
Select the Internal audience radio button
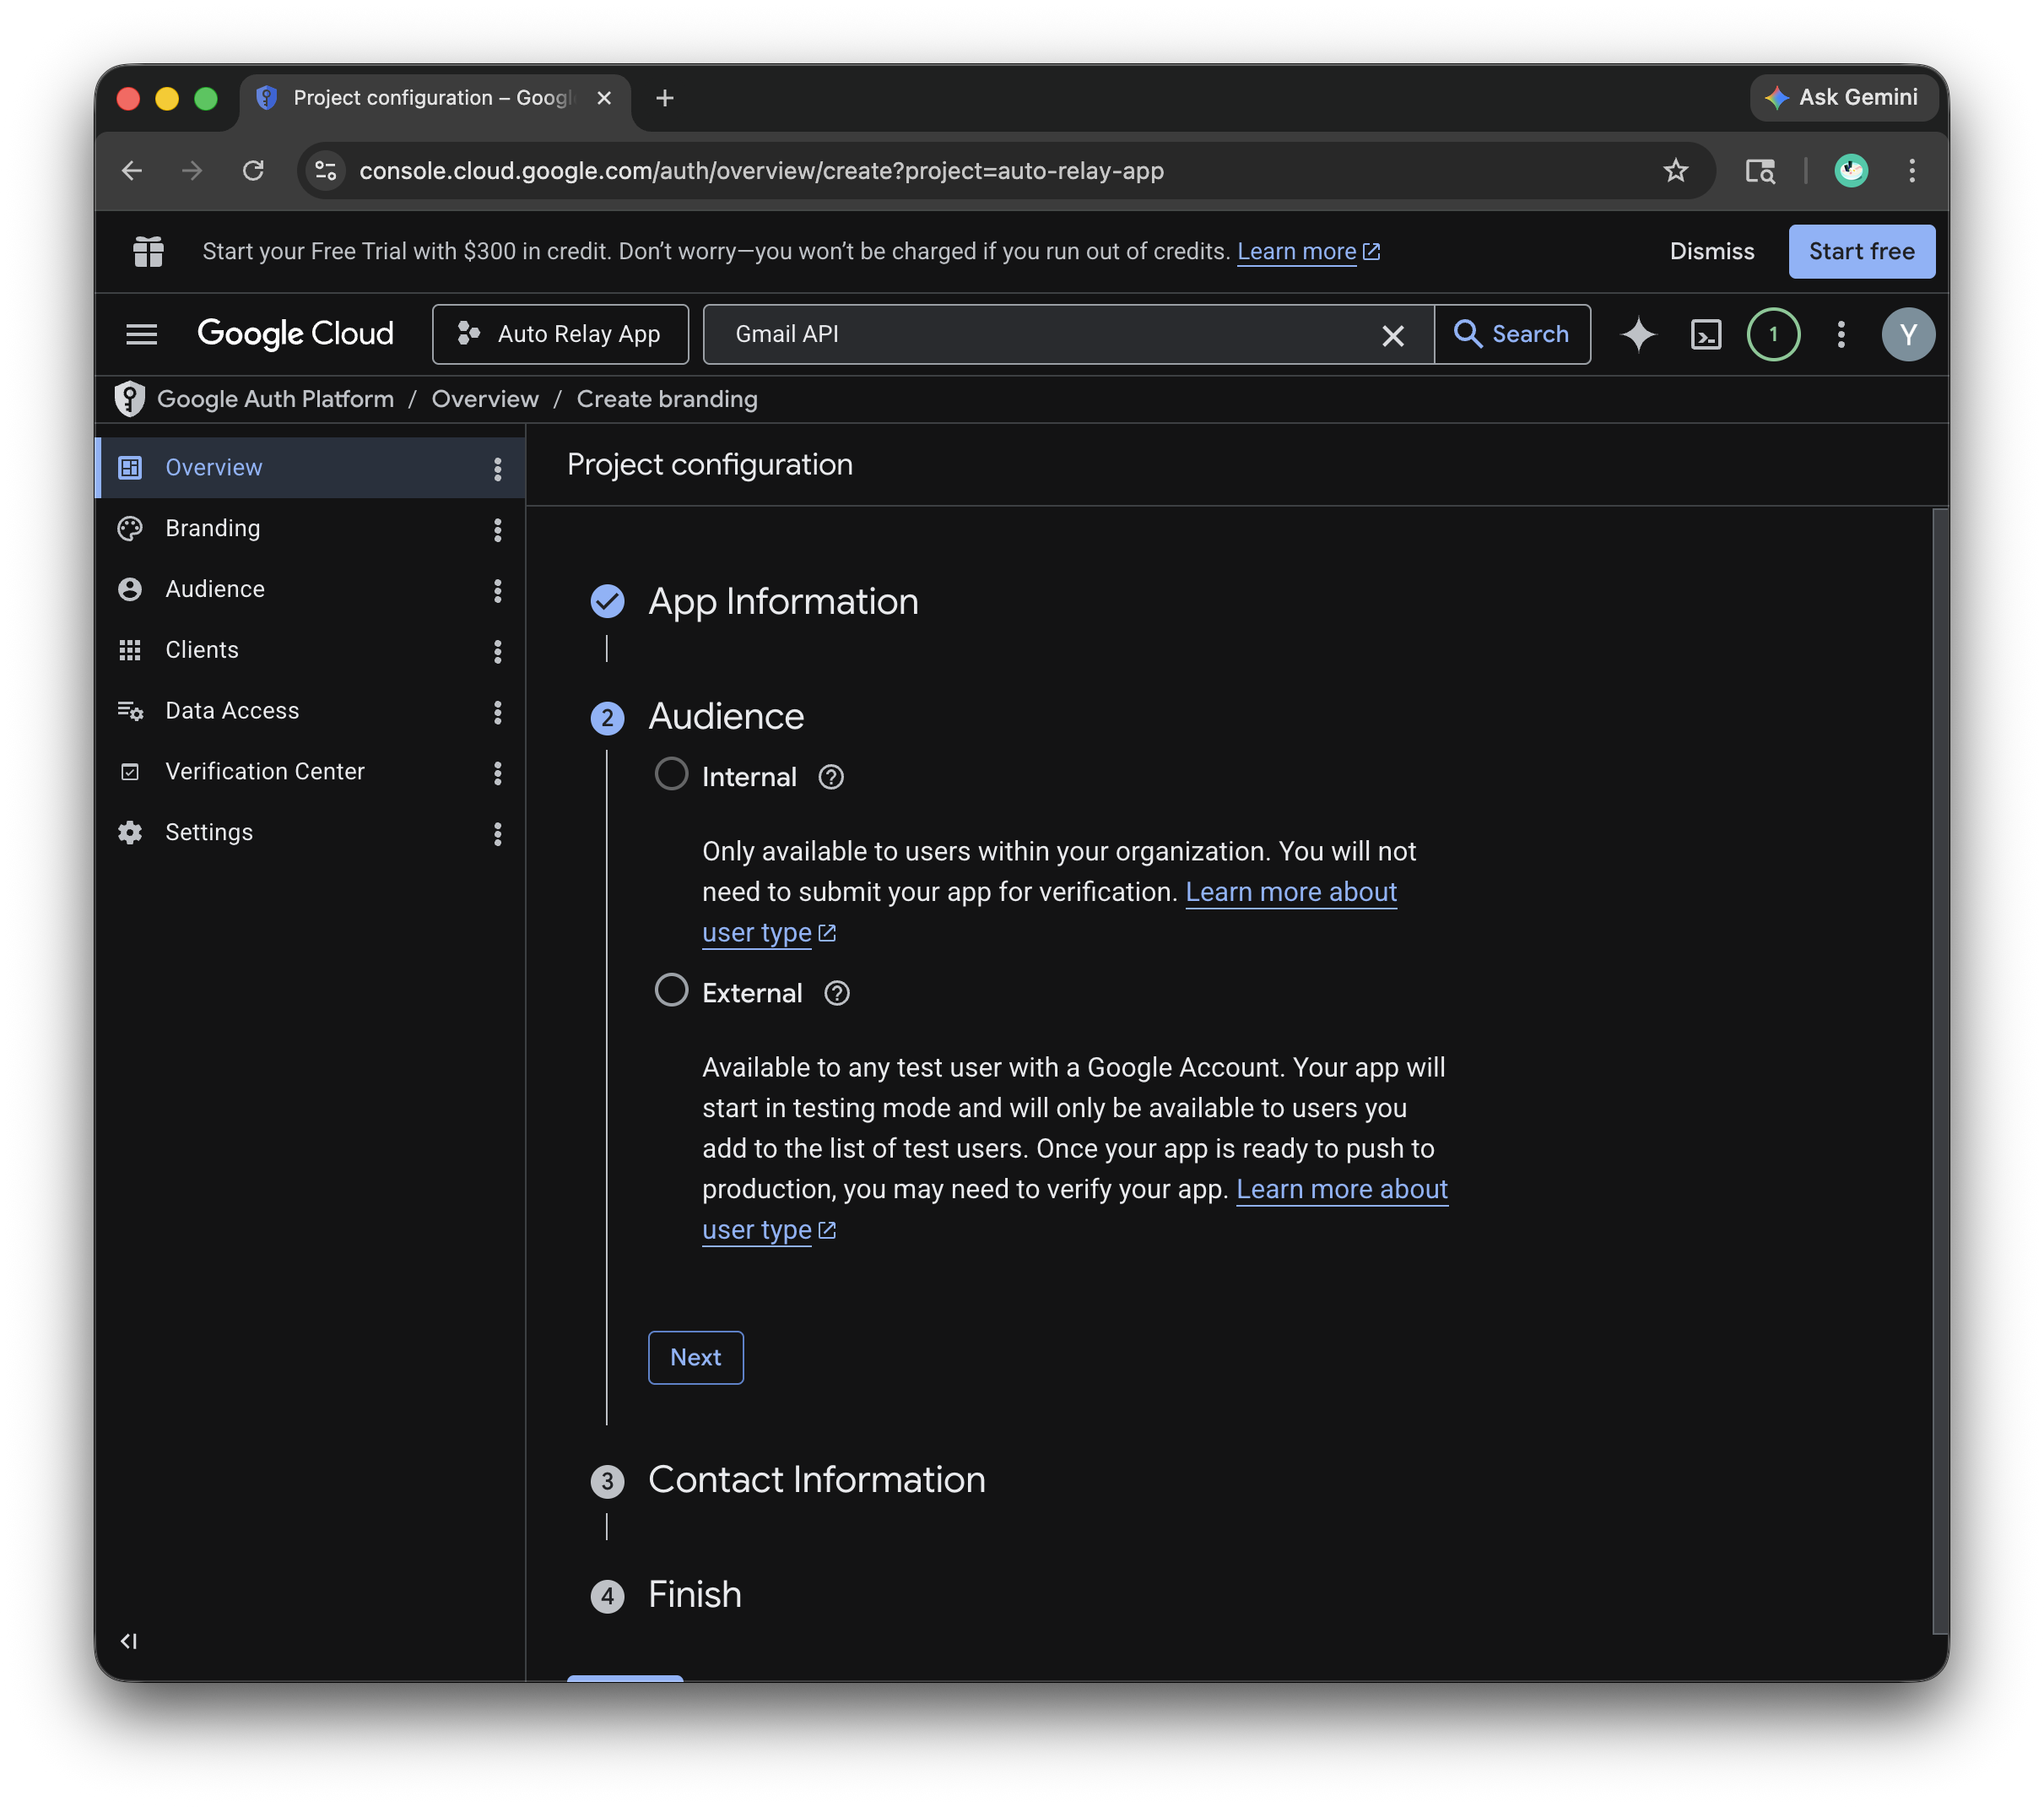(x=671, y=773)
